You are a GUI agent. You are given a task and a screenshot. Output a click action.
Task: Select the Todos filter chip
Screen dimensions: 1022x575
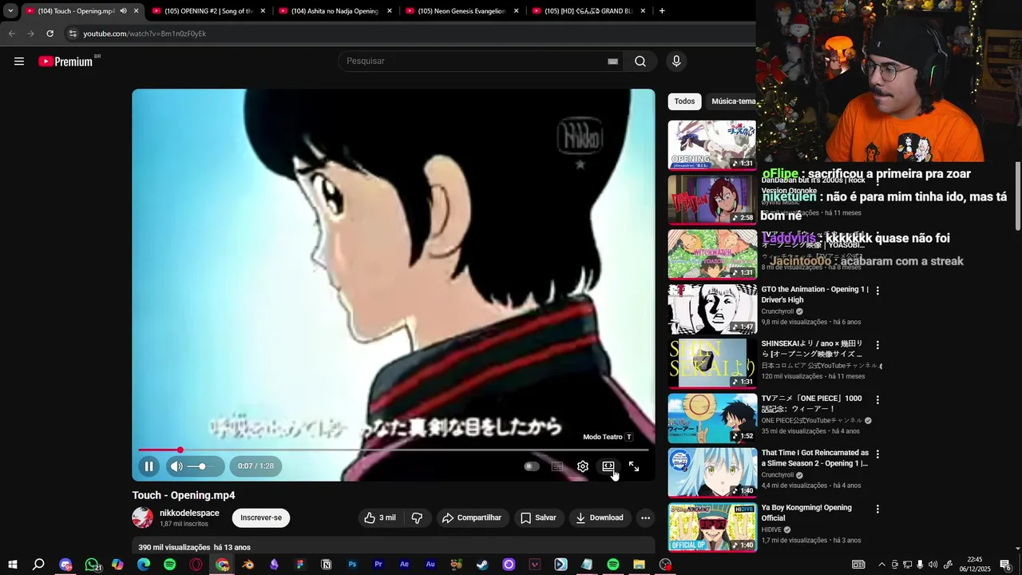tap(684, 101)
